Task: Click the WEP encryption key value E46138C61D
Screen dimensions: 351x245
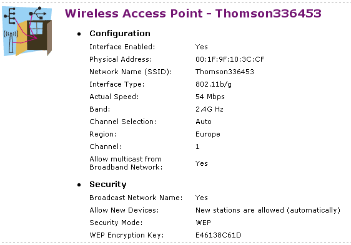Action: tap(219, 235)
